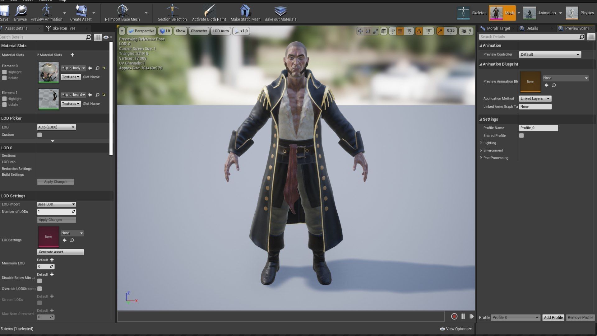The height and width of the screenshot is (336, 597).
Task: Toggle Highlight for Element 0
Action: click(4, 72)
